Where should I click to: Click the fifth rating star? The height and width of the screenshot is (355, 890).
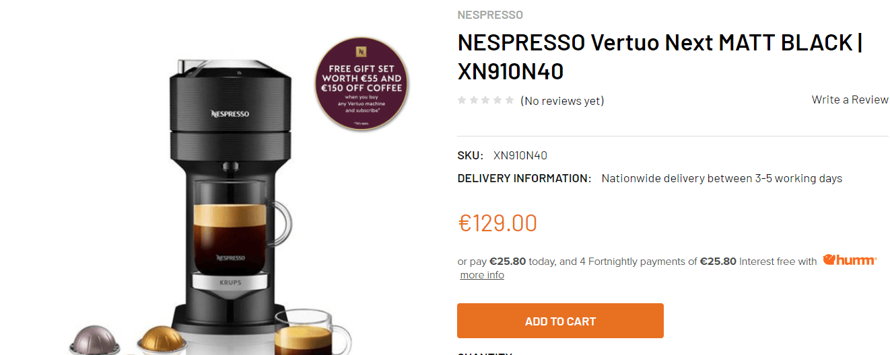[x=510, y=100]
